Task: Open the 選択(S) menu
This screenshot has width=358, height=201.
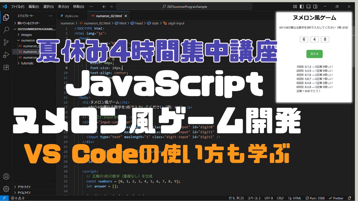Action: tap(49, 6)
